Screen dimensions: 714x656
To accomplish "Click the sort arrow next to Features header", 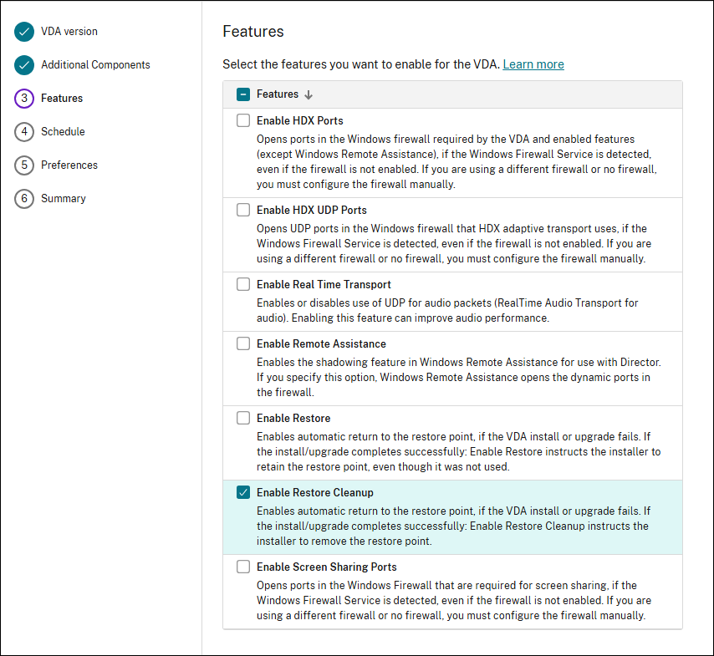I will (309, 95).
